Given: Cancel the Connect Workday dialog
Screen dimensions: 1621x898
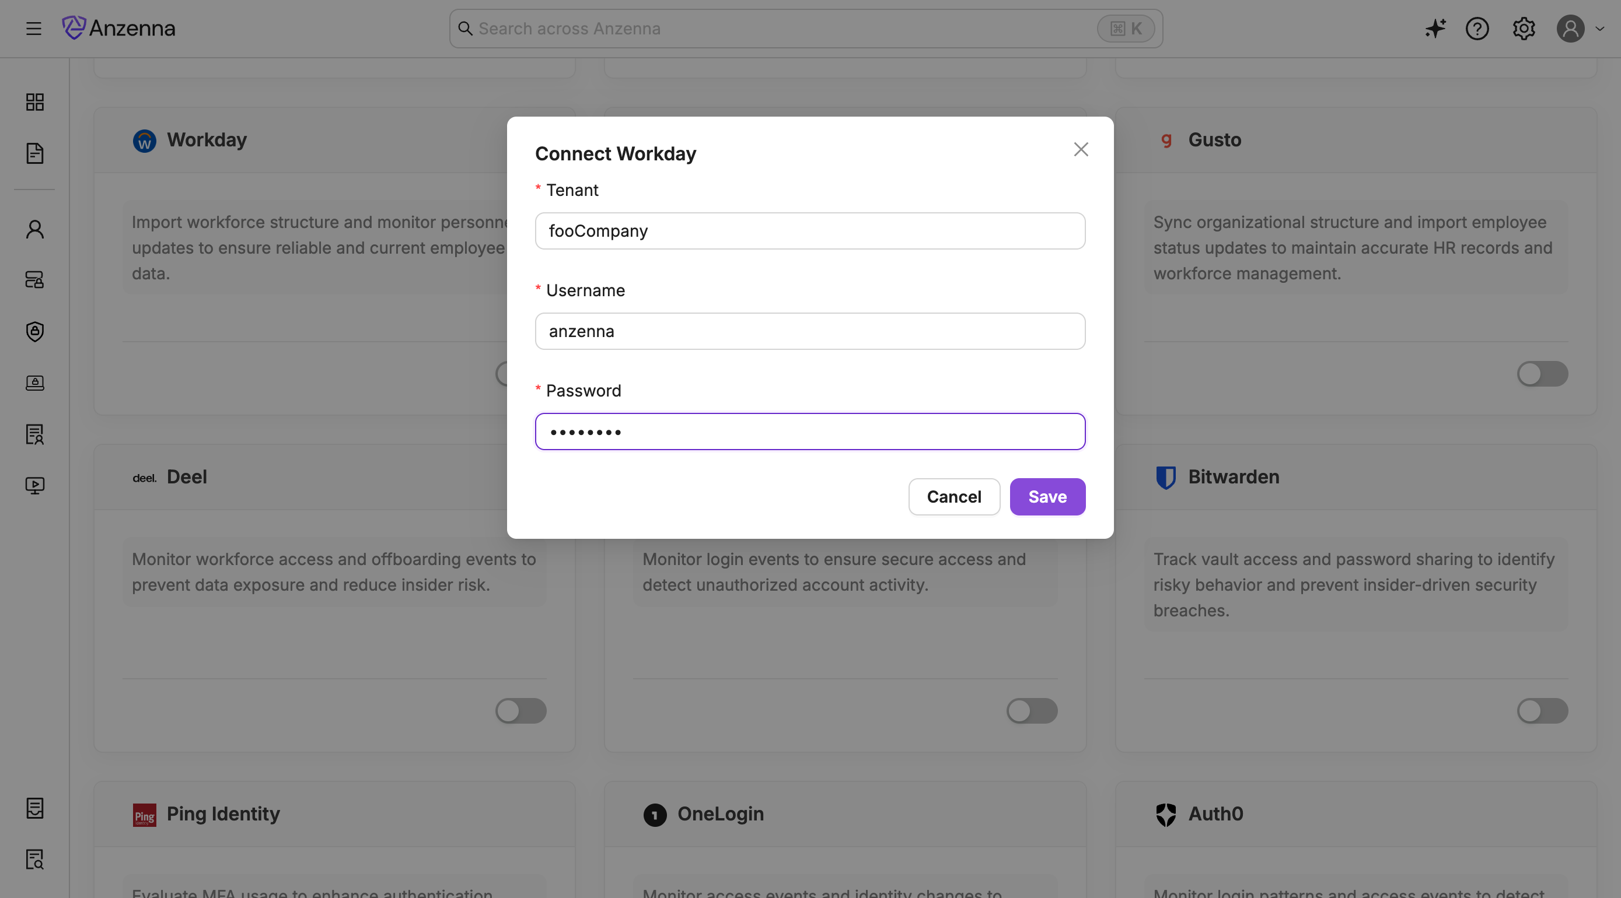Looking at the screenshot, I should click(953, 497).
